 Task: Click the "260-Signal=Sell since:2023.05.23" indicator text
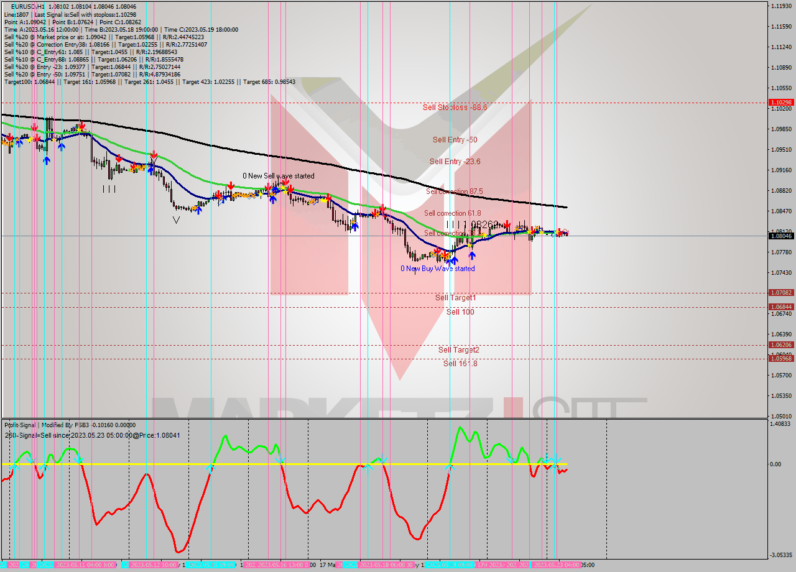[92, 436]
